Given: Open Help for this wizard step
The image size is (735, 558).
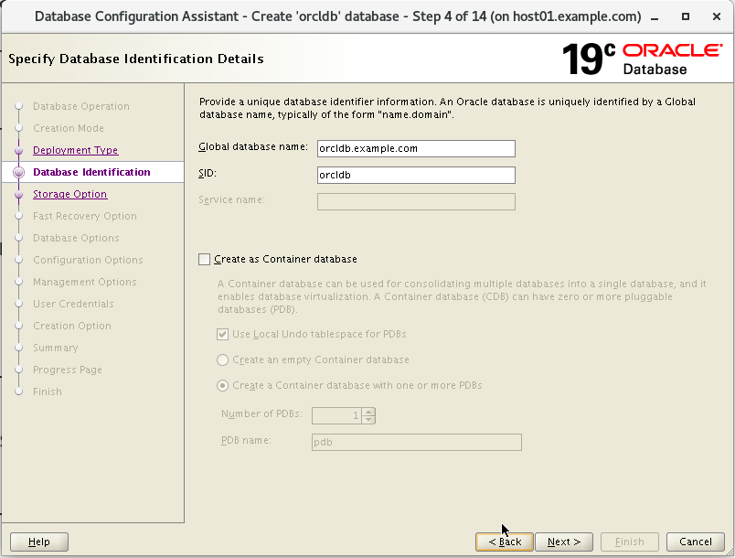Looking at the screenshot, I should point(39,542).
